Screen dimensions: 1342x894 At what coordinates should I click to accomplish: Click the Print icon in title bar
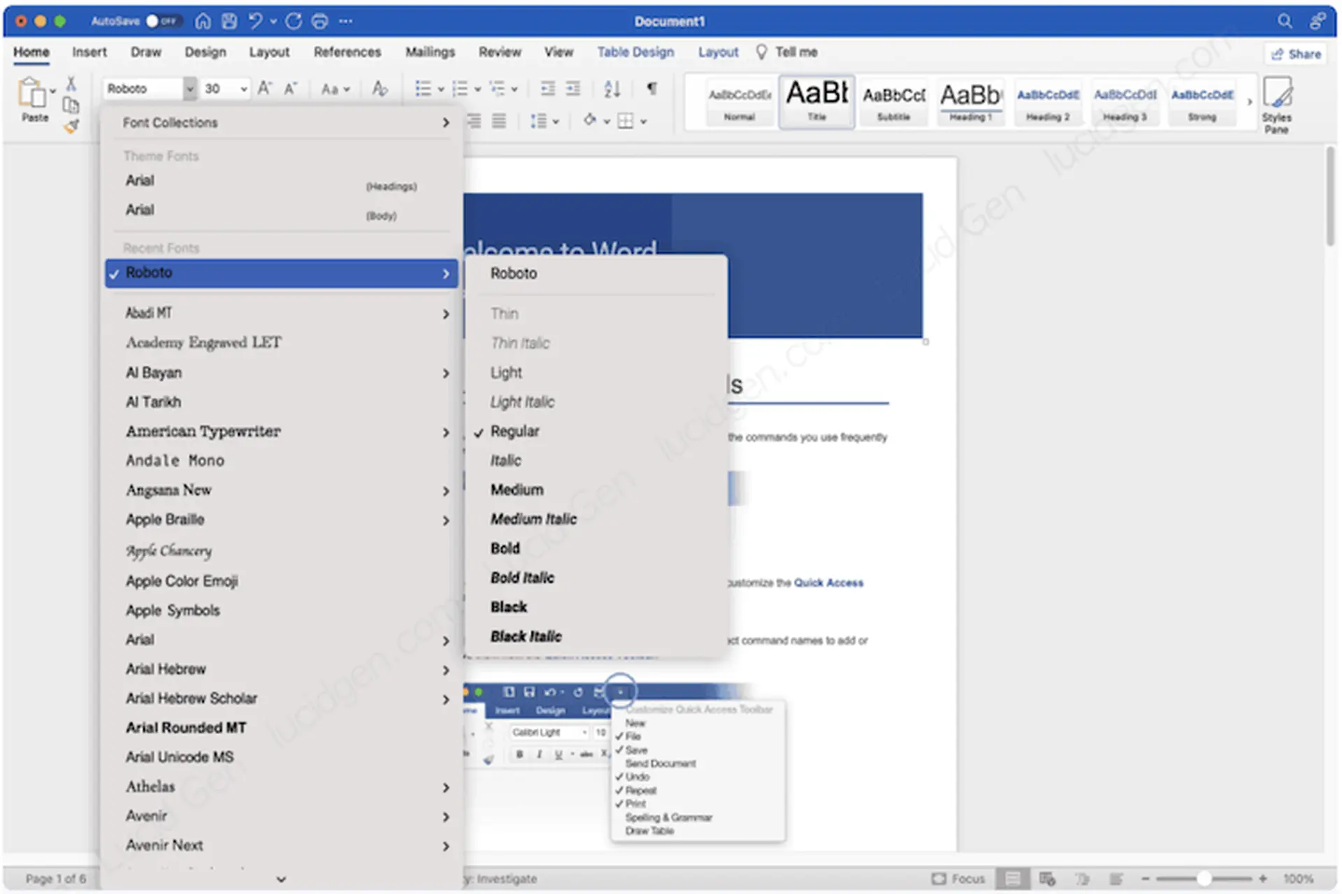coord(319,22)
